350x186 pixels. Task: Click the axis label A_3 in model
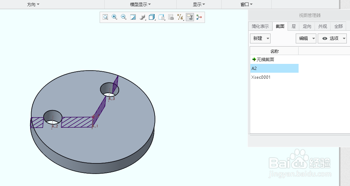112,98
